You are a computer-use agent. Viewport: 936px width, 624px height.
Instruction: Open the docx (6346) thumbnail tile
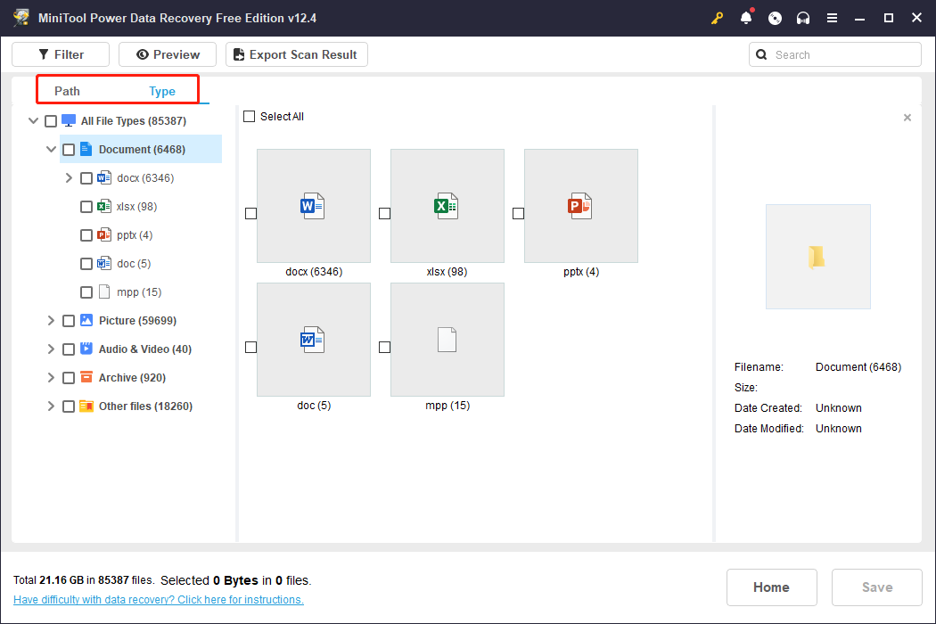[x=314, y=206]
